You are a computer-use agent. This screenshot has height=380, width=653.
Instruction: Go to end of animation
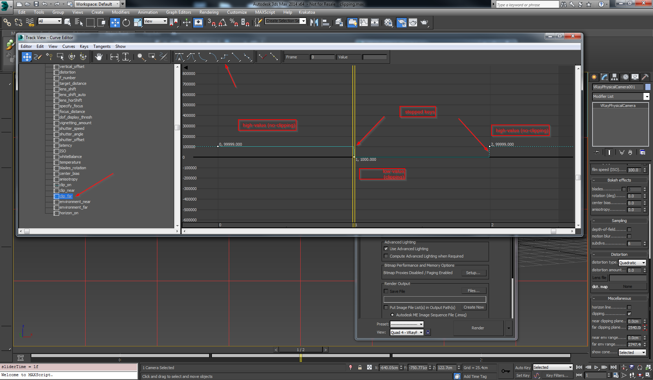tap(614, 367)
